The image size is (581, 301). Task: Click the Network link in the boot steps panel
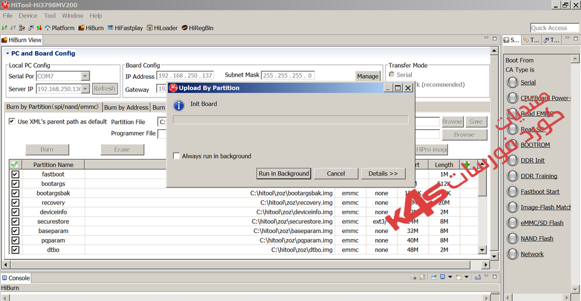click(x=532, y=254)
